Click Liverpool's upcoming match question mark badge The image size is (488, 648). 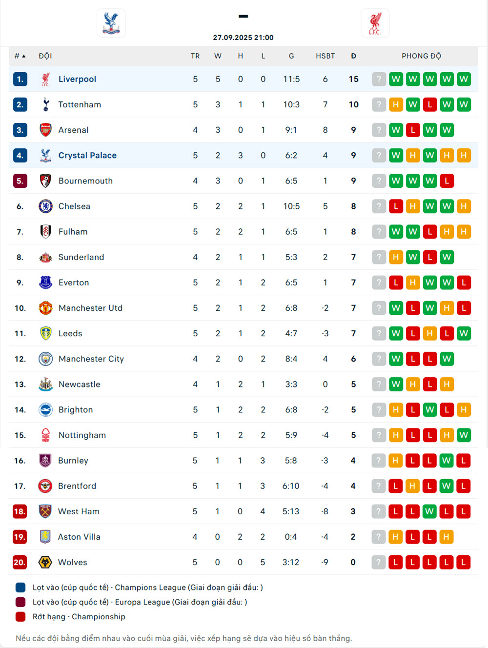379,79
